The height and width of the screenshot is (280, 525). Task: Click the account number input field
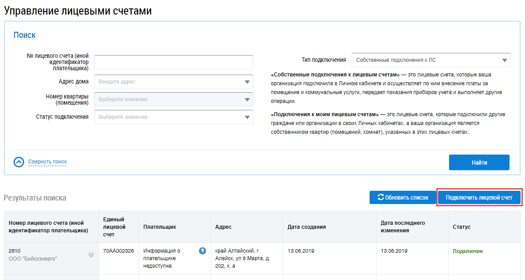point(174,62)
